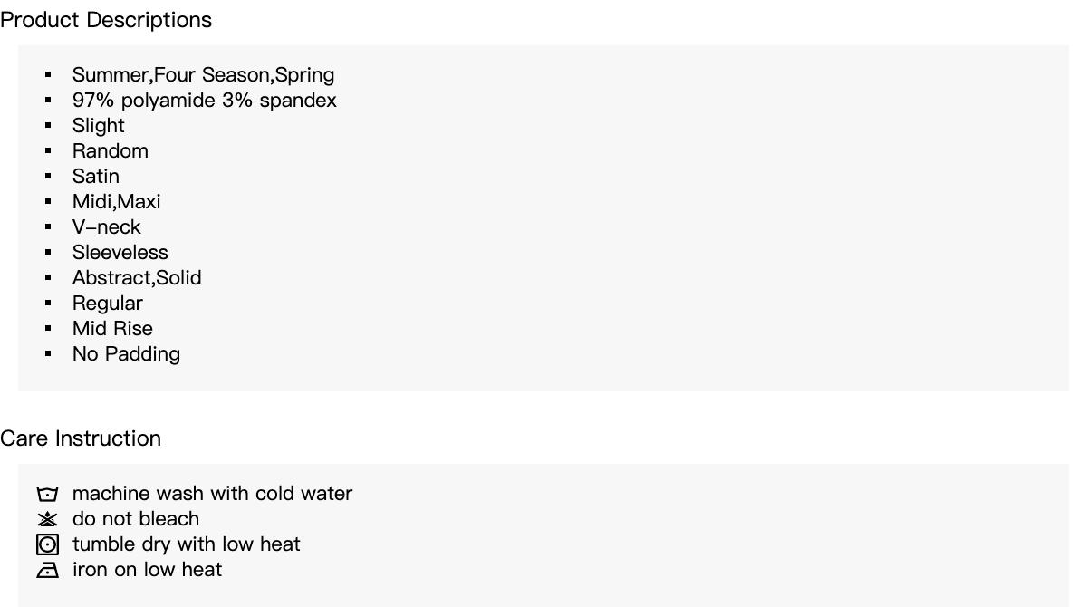1087x607 pixels.
Task: Click the do not bleach icon
Action: [x=47, y=519]
